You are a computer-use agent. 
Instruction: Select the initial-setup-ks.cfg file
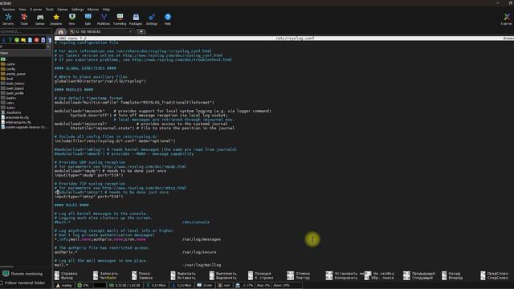[x=16, y=122]
